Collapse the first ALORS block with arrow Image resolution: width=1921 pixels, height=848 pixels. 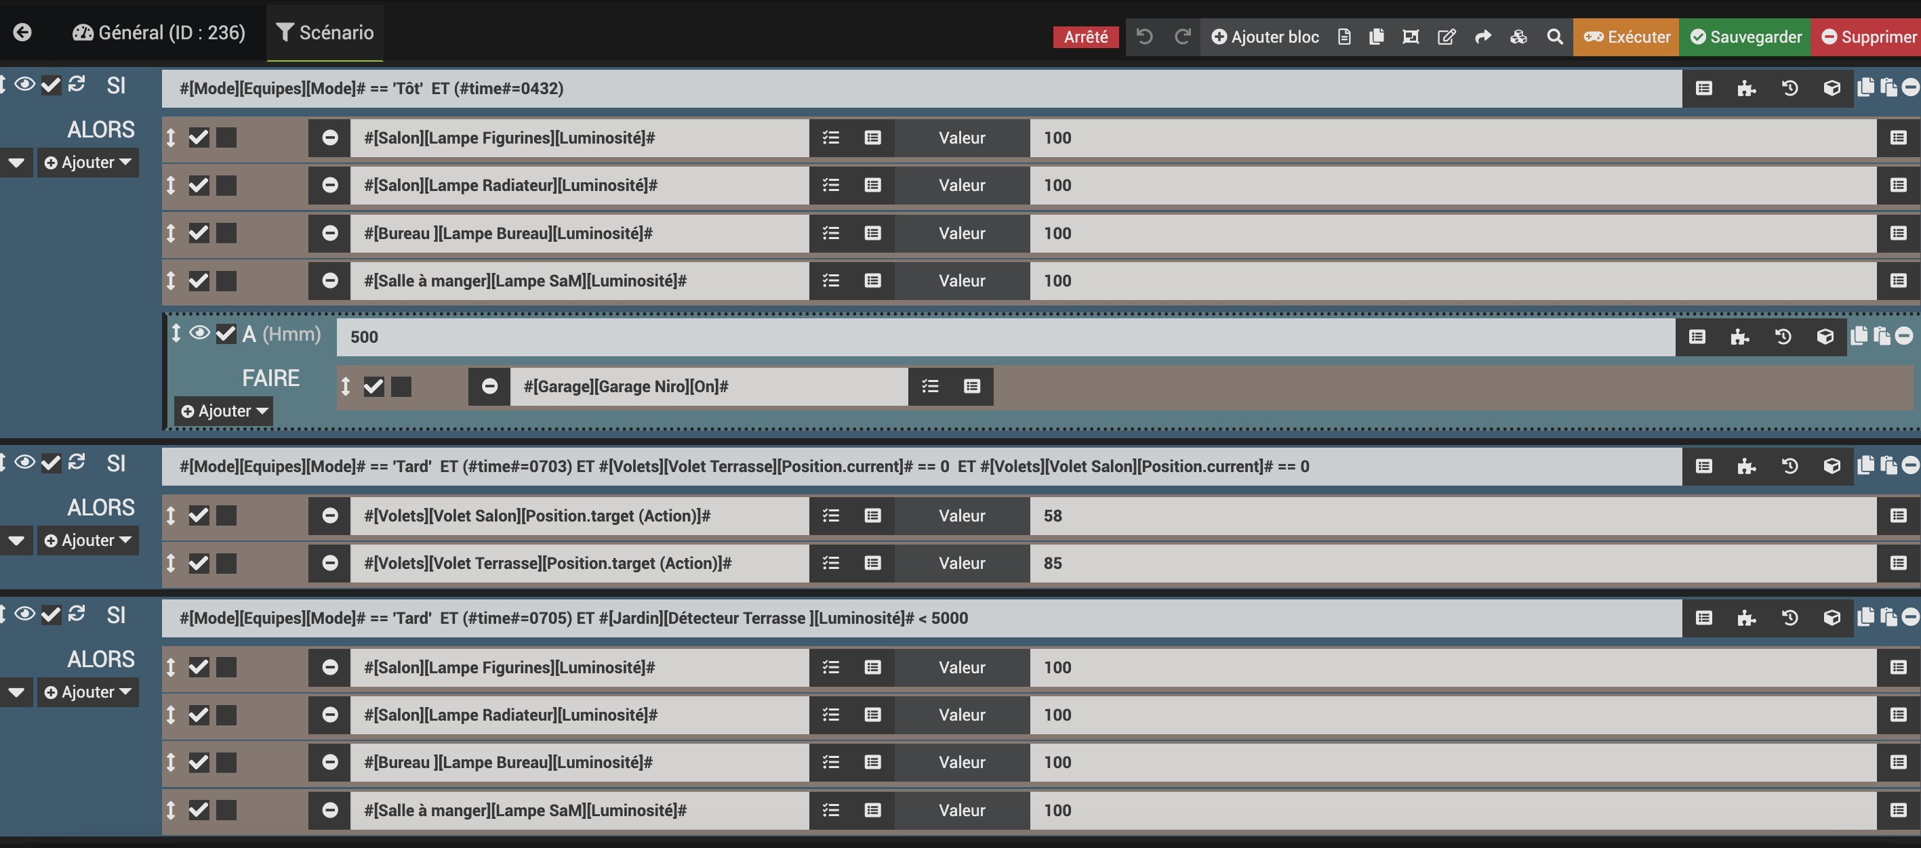[16, 163]
